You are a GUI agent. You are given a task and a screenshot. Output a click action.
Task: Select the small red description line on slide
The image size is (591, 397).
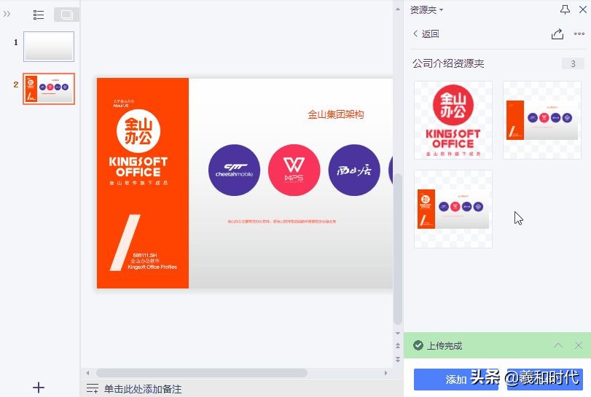(282, 221)
